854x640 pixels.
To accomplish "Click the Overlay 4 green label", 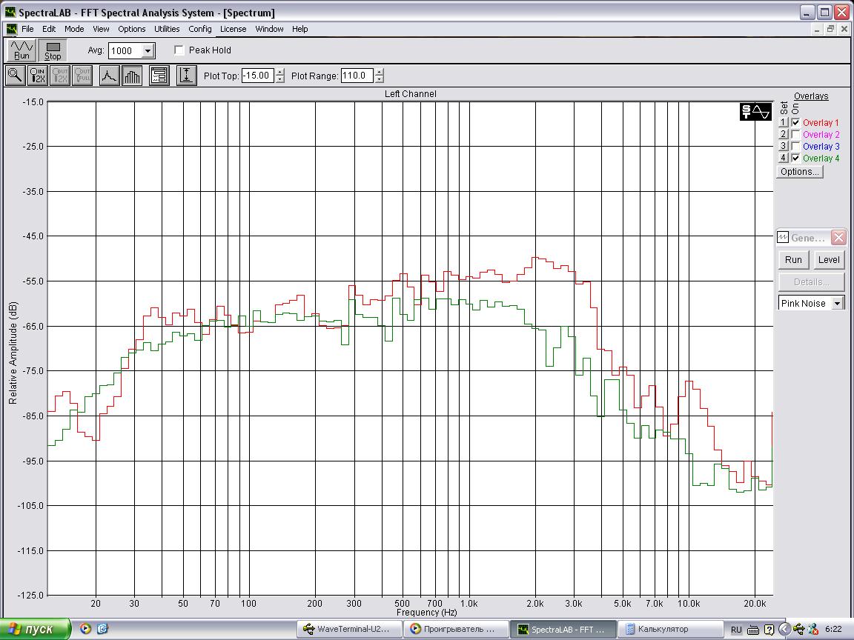I will point(821,158).
